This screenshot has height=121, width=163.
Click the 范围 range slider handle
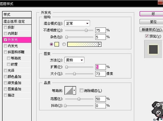click(x=79, y=99)
